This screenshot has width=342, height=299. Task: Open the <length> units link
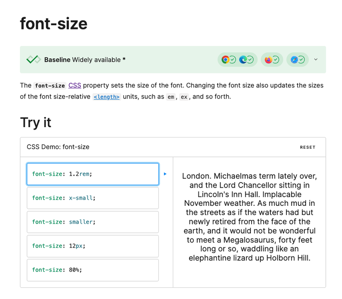[x=106, y=97]
